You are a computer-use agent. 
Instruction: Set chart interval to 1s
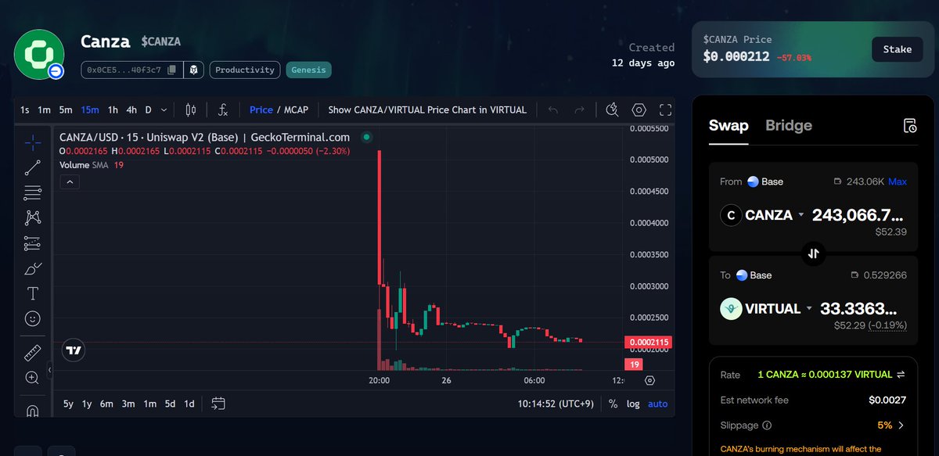(25, 110)
